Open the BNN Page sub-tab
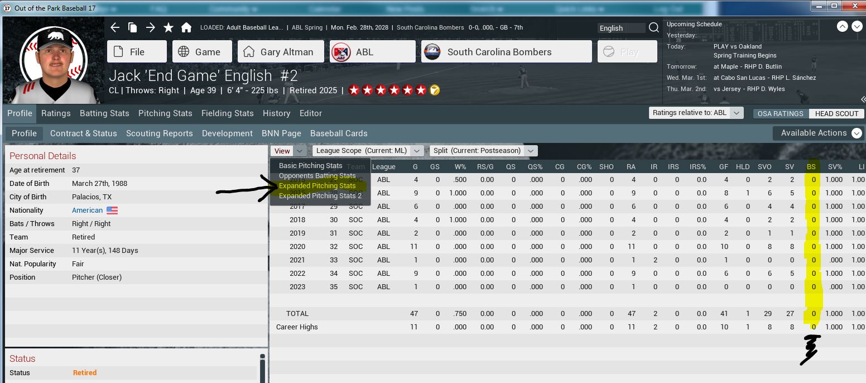The width and height of the screenshot is (866, 383). pyautogui.click(x=281, y=133)
